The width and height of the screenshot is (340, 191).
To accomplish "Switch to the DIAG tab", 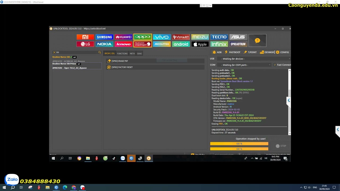I will (x=139, y=54).
